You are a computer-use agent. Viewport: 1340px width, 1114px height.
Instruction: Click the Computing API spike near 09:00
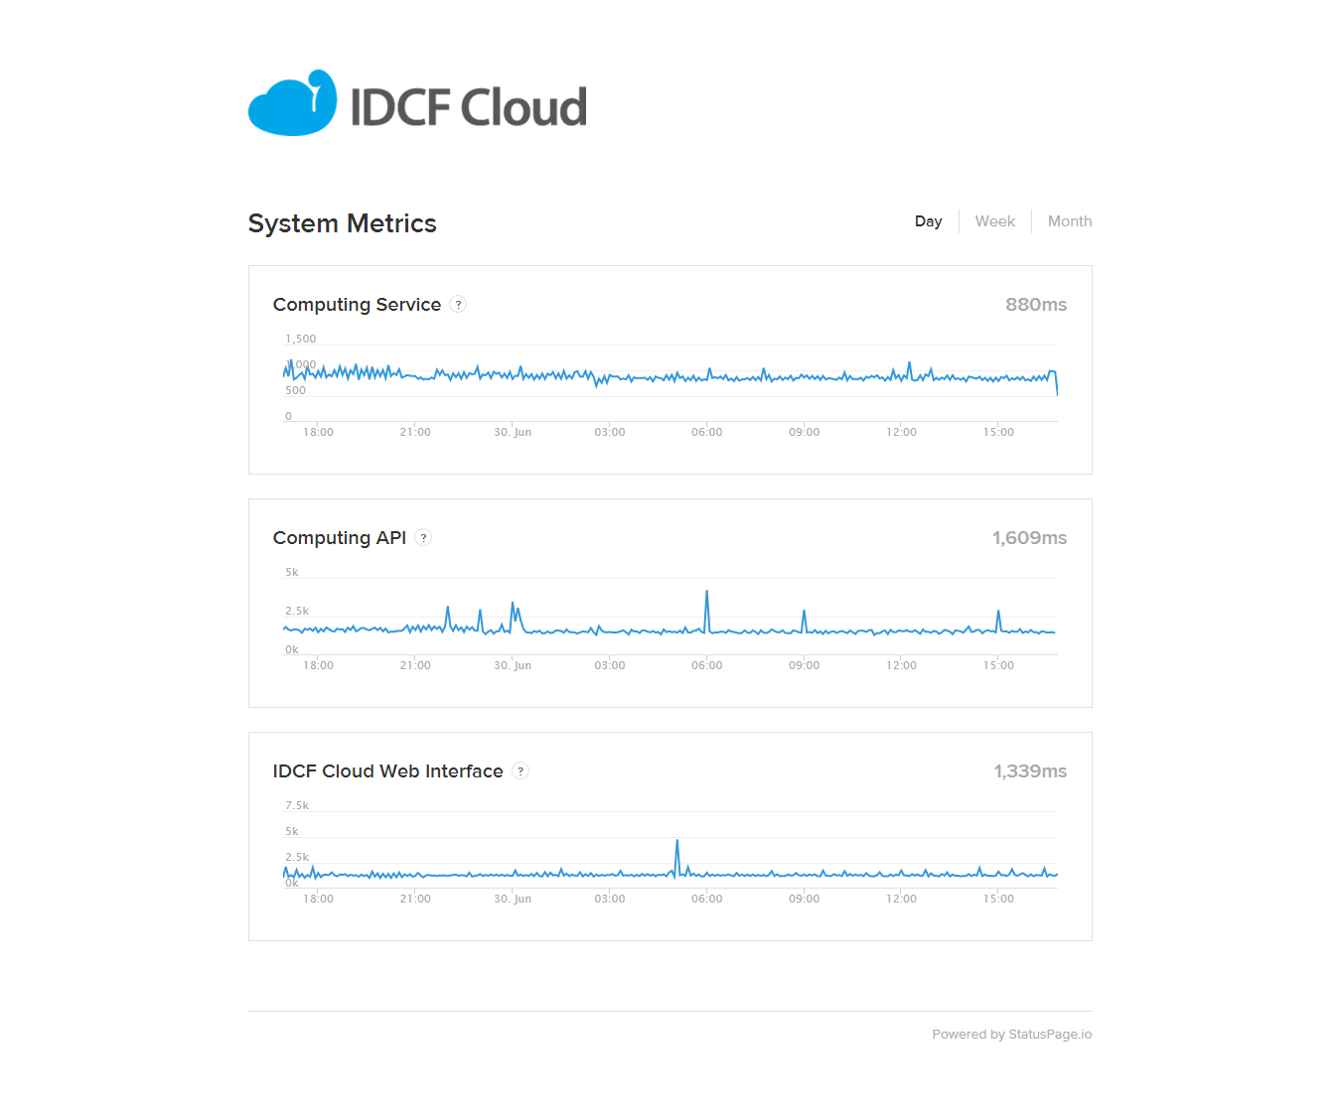(x=804, y=613)
